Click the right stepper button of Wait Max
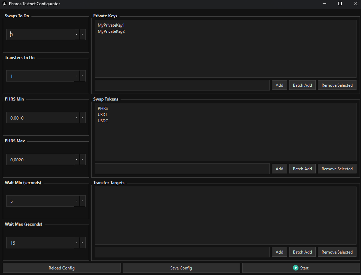 83,243
